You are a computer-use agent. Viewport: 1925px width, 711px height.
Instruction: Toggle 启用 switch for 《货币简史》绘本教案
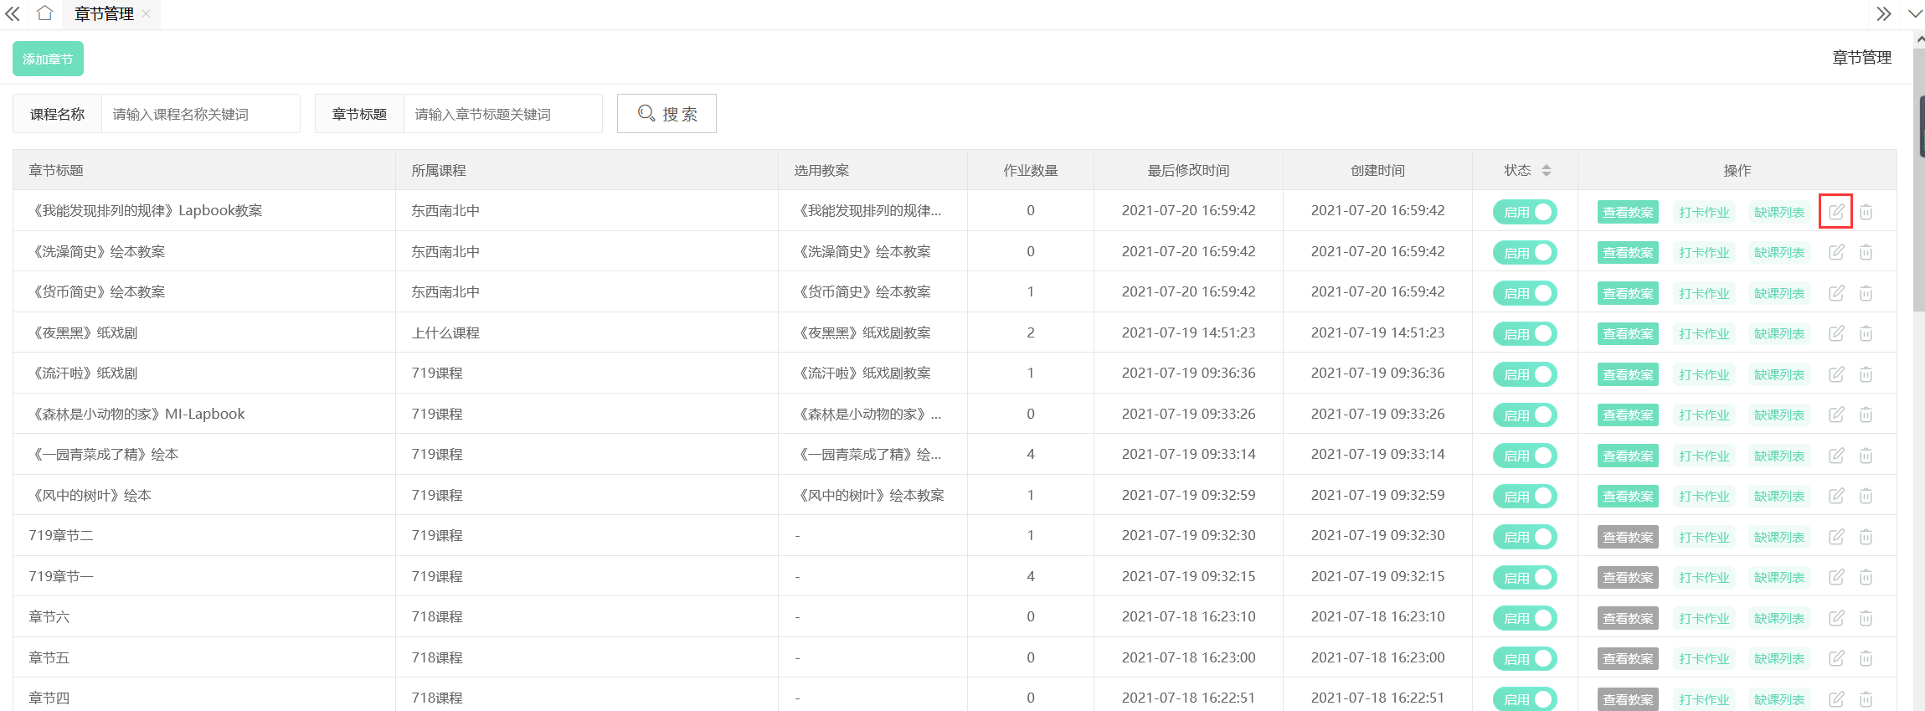[x=1525, y=293]
